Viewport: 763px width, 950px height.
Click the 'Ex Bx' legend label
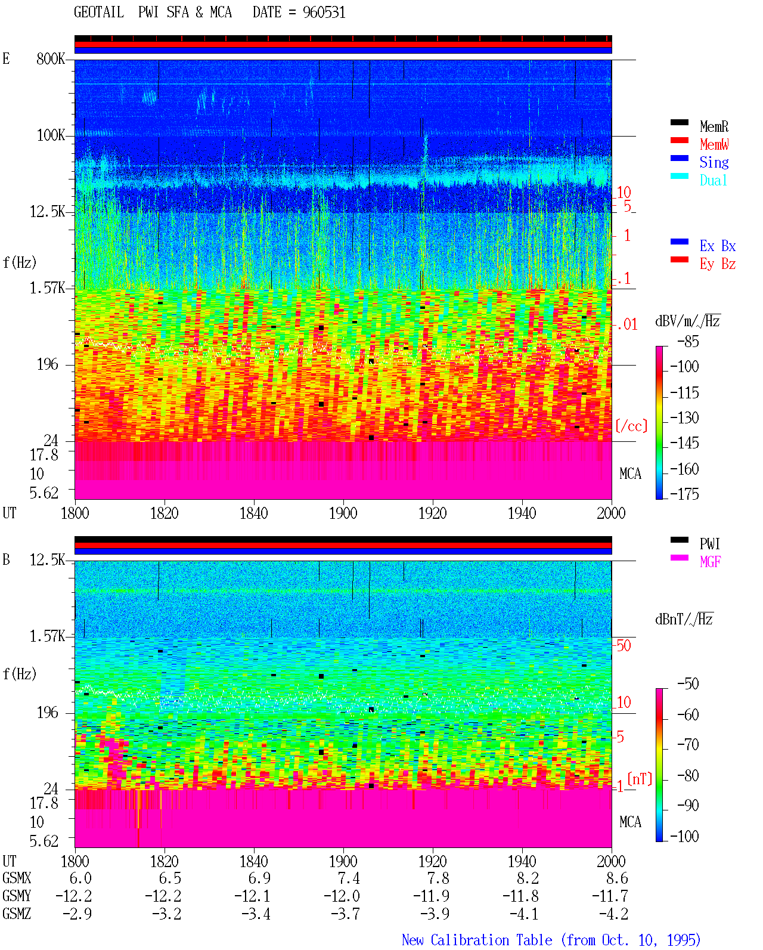(x=718, y=246)
